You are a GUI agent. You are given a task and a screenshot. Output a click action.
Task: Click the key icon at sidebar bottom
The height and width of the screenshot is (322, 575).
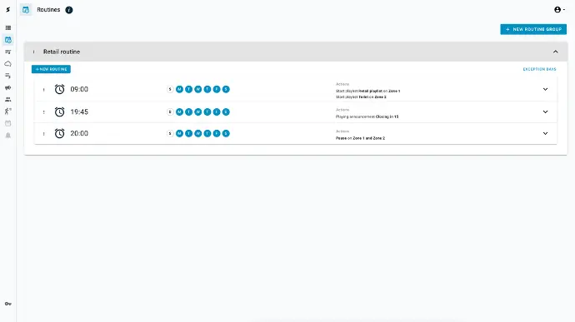8,304
